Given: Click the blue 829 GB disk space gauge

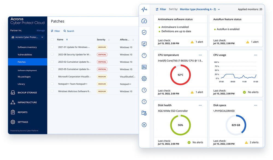Looking at the screenshot, I should tap(236, 125).
